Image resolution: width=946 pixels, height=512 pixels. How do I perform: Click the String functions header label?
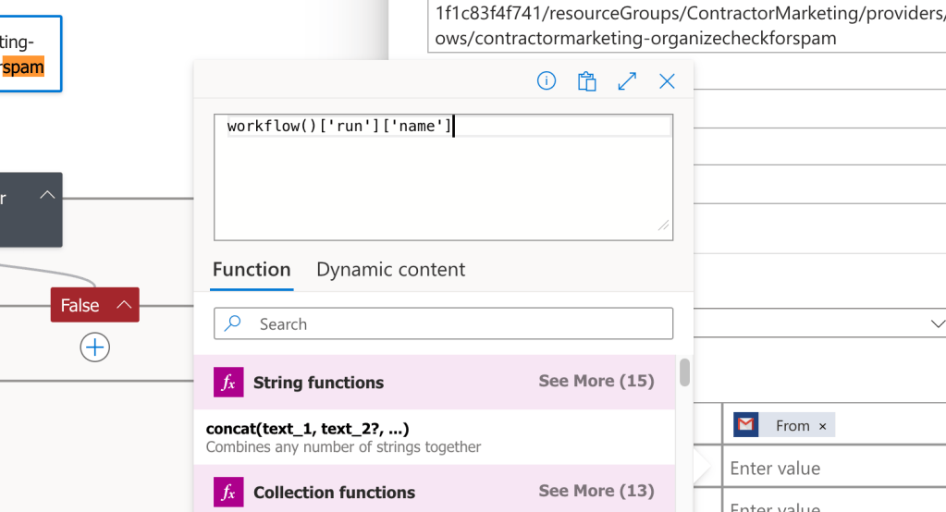point(318,383)
